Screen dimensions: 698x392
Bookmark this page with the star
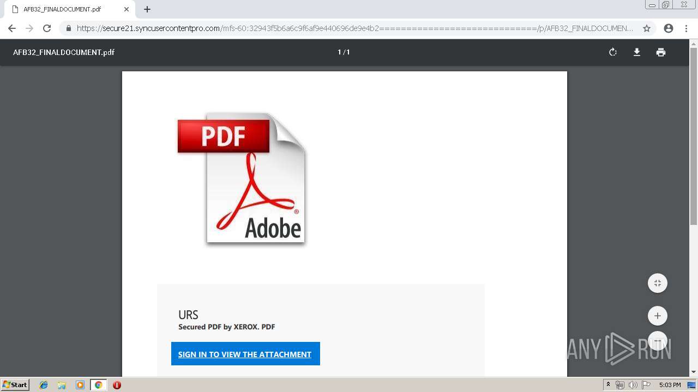647,28
